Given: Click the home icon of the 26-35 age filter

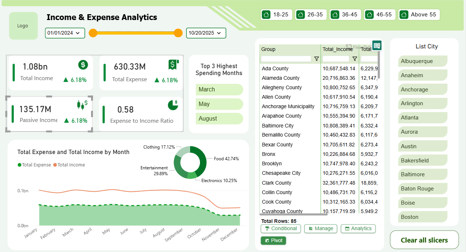Looking at the screenshot, I should (300, 15).
